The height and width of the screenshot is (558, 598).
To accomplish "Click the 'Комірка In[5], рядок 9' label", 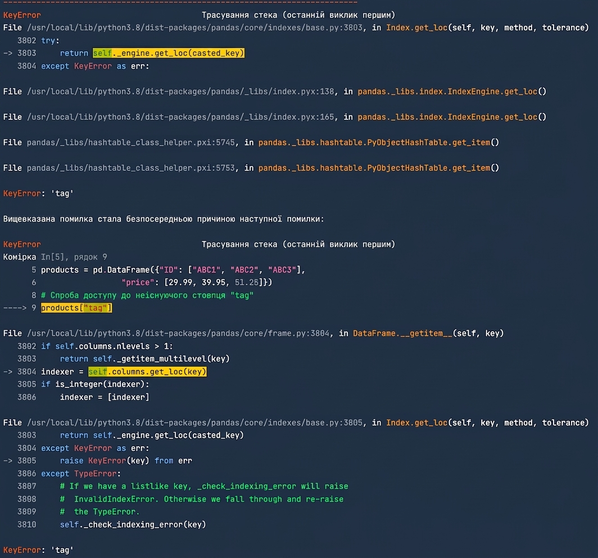I will tap(55, 257).
